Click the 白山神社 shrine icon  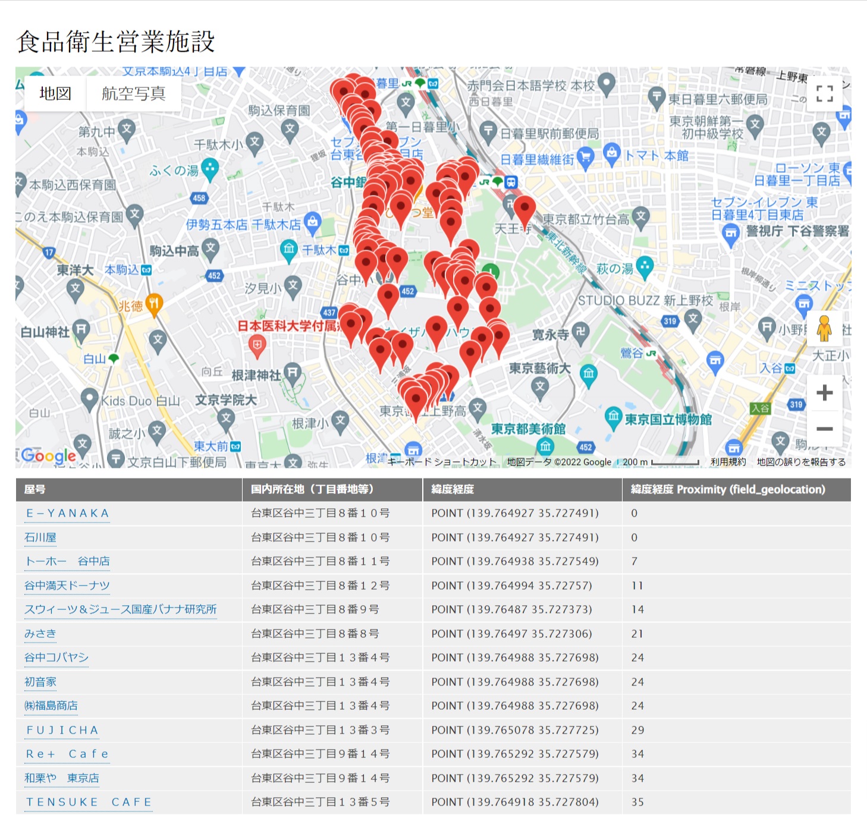pyautogui.click(x=81, y=330)
